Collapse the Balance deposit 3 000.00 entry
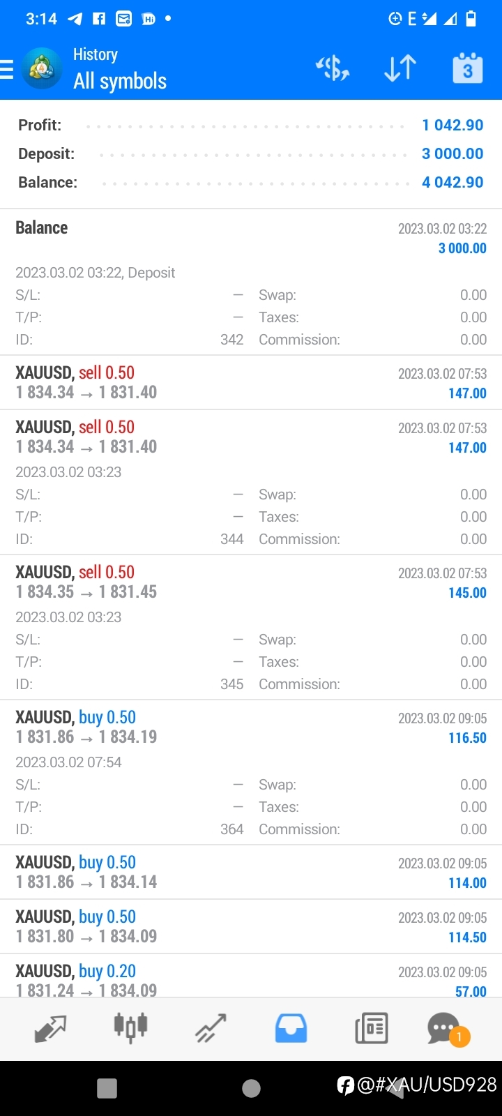Image resolution: width=502 pixels, height=1116 pixels. click(251, 281)
